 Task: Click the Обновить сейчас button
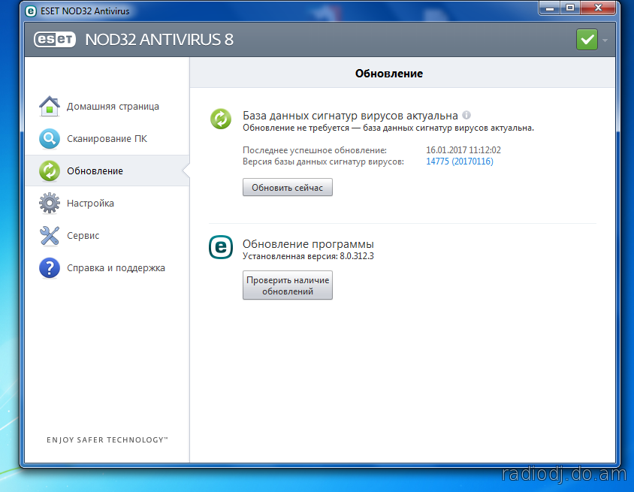point(288,187)
